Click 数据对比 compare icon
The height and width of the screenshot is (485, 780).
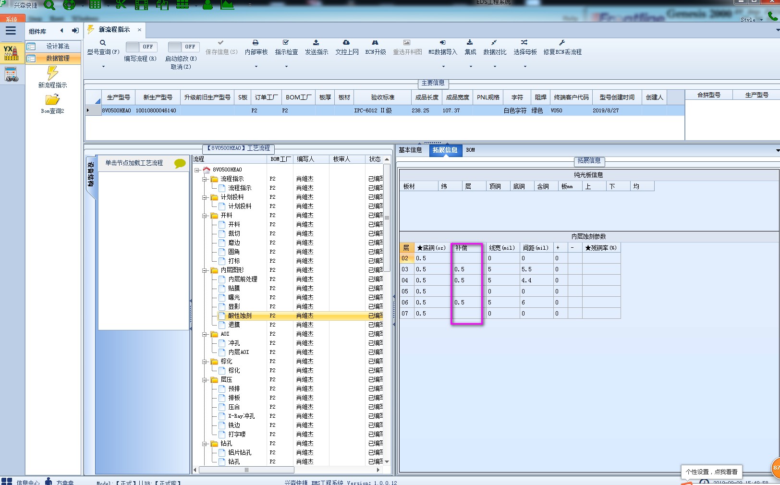click(494, 43)
